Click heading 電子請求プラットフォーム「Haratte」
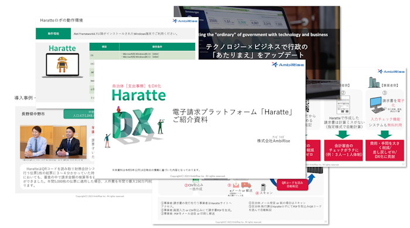 233,112
